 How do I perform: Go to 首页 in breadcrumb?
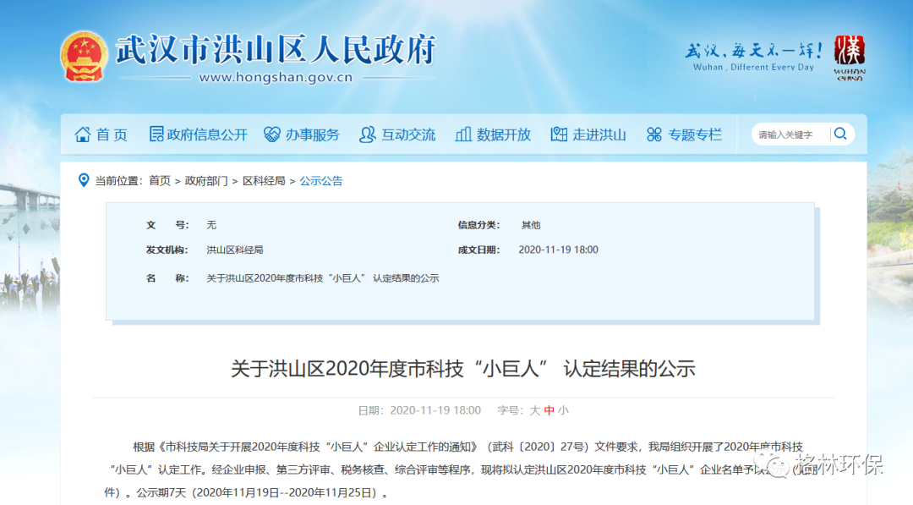pyautogui.click(x=160, y=181)
